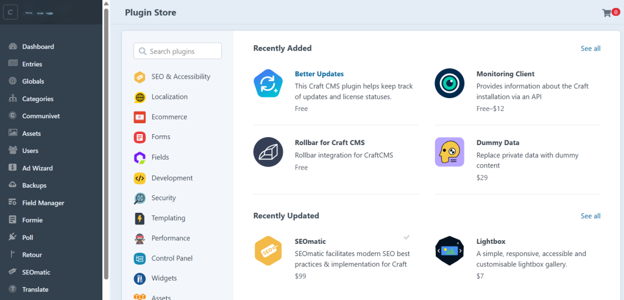This screenshot has height=300, width=624.
Task: Click the Field Manager icon
Action: coord(13,202)
